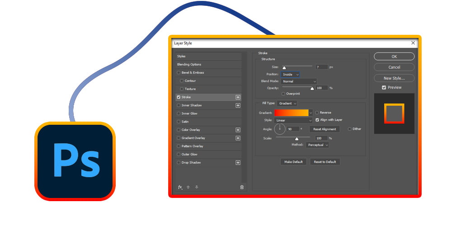Click the Reset Alignment button
This screenshot has height=226, width=452.
click(x=325, y=129)
